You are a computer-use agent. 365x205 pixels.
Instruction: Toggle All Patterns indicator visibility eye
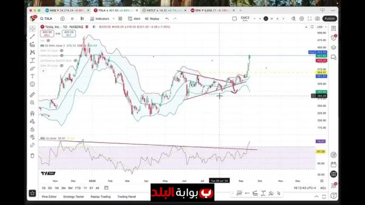click(x=75, y=61)
